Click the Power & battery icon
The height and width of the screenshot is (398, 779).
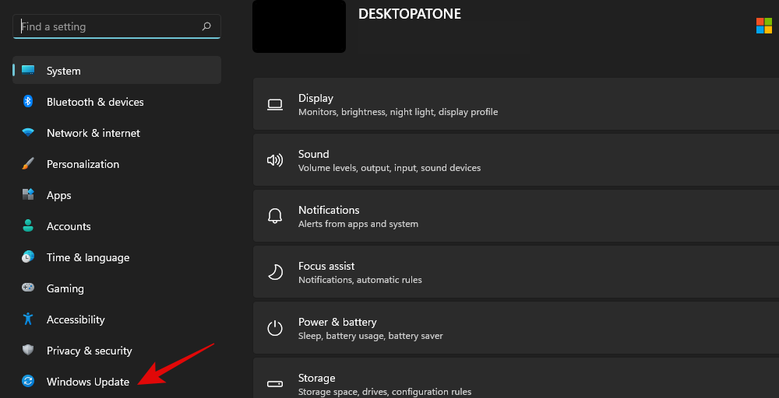pos(275,328)
